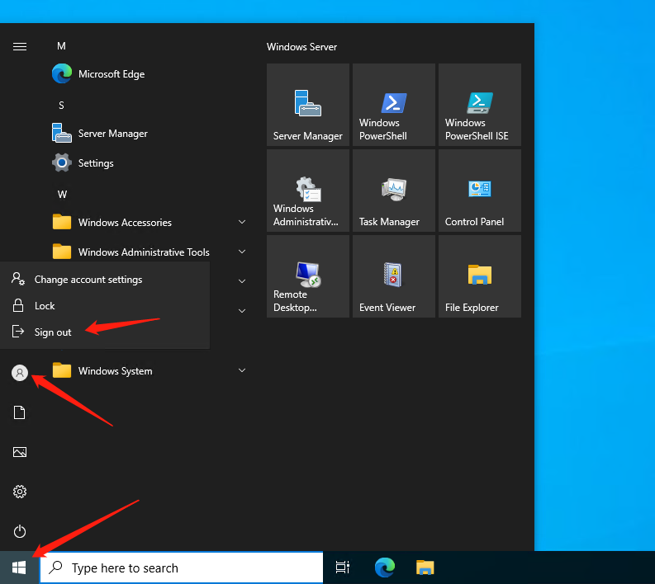
Task: Launch Microsoft Edge from the app list
Action: coord(149,74)
